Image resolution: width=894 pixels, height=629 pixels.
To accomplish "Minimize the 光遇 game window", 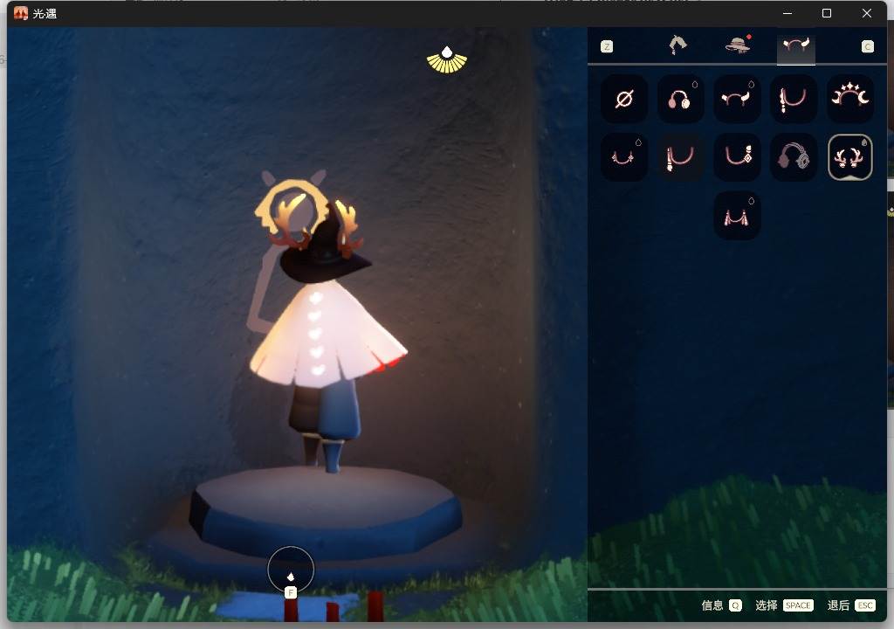I will [787, 13].
